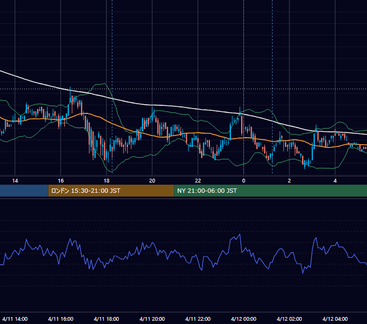Click the 0 hour label on price chart axis
The image size is (367, 324).
(x=243, y=181)
